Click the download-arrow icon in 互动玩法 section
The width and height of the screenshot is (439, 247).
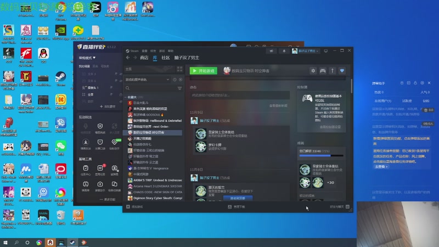click(86, 142)
